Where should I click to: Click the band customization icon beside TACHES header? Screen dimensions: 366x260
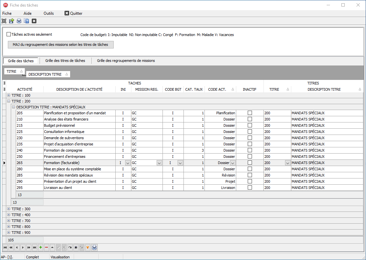tap(4, 83)
